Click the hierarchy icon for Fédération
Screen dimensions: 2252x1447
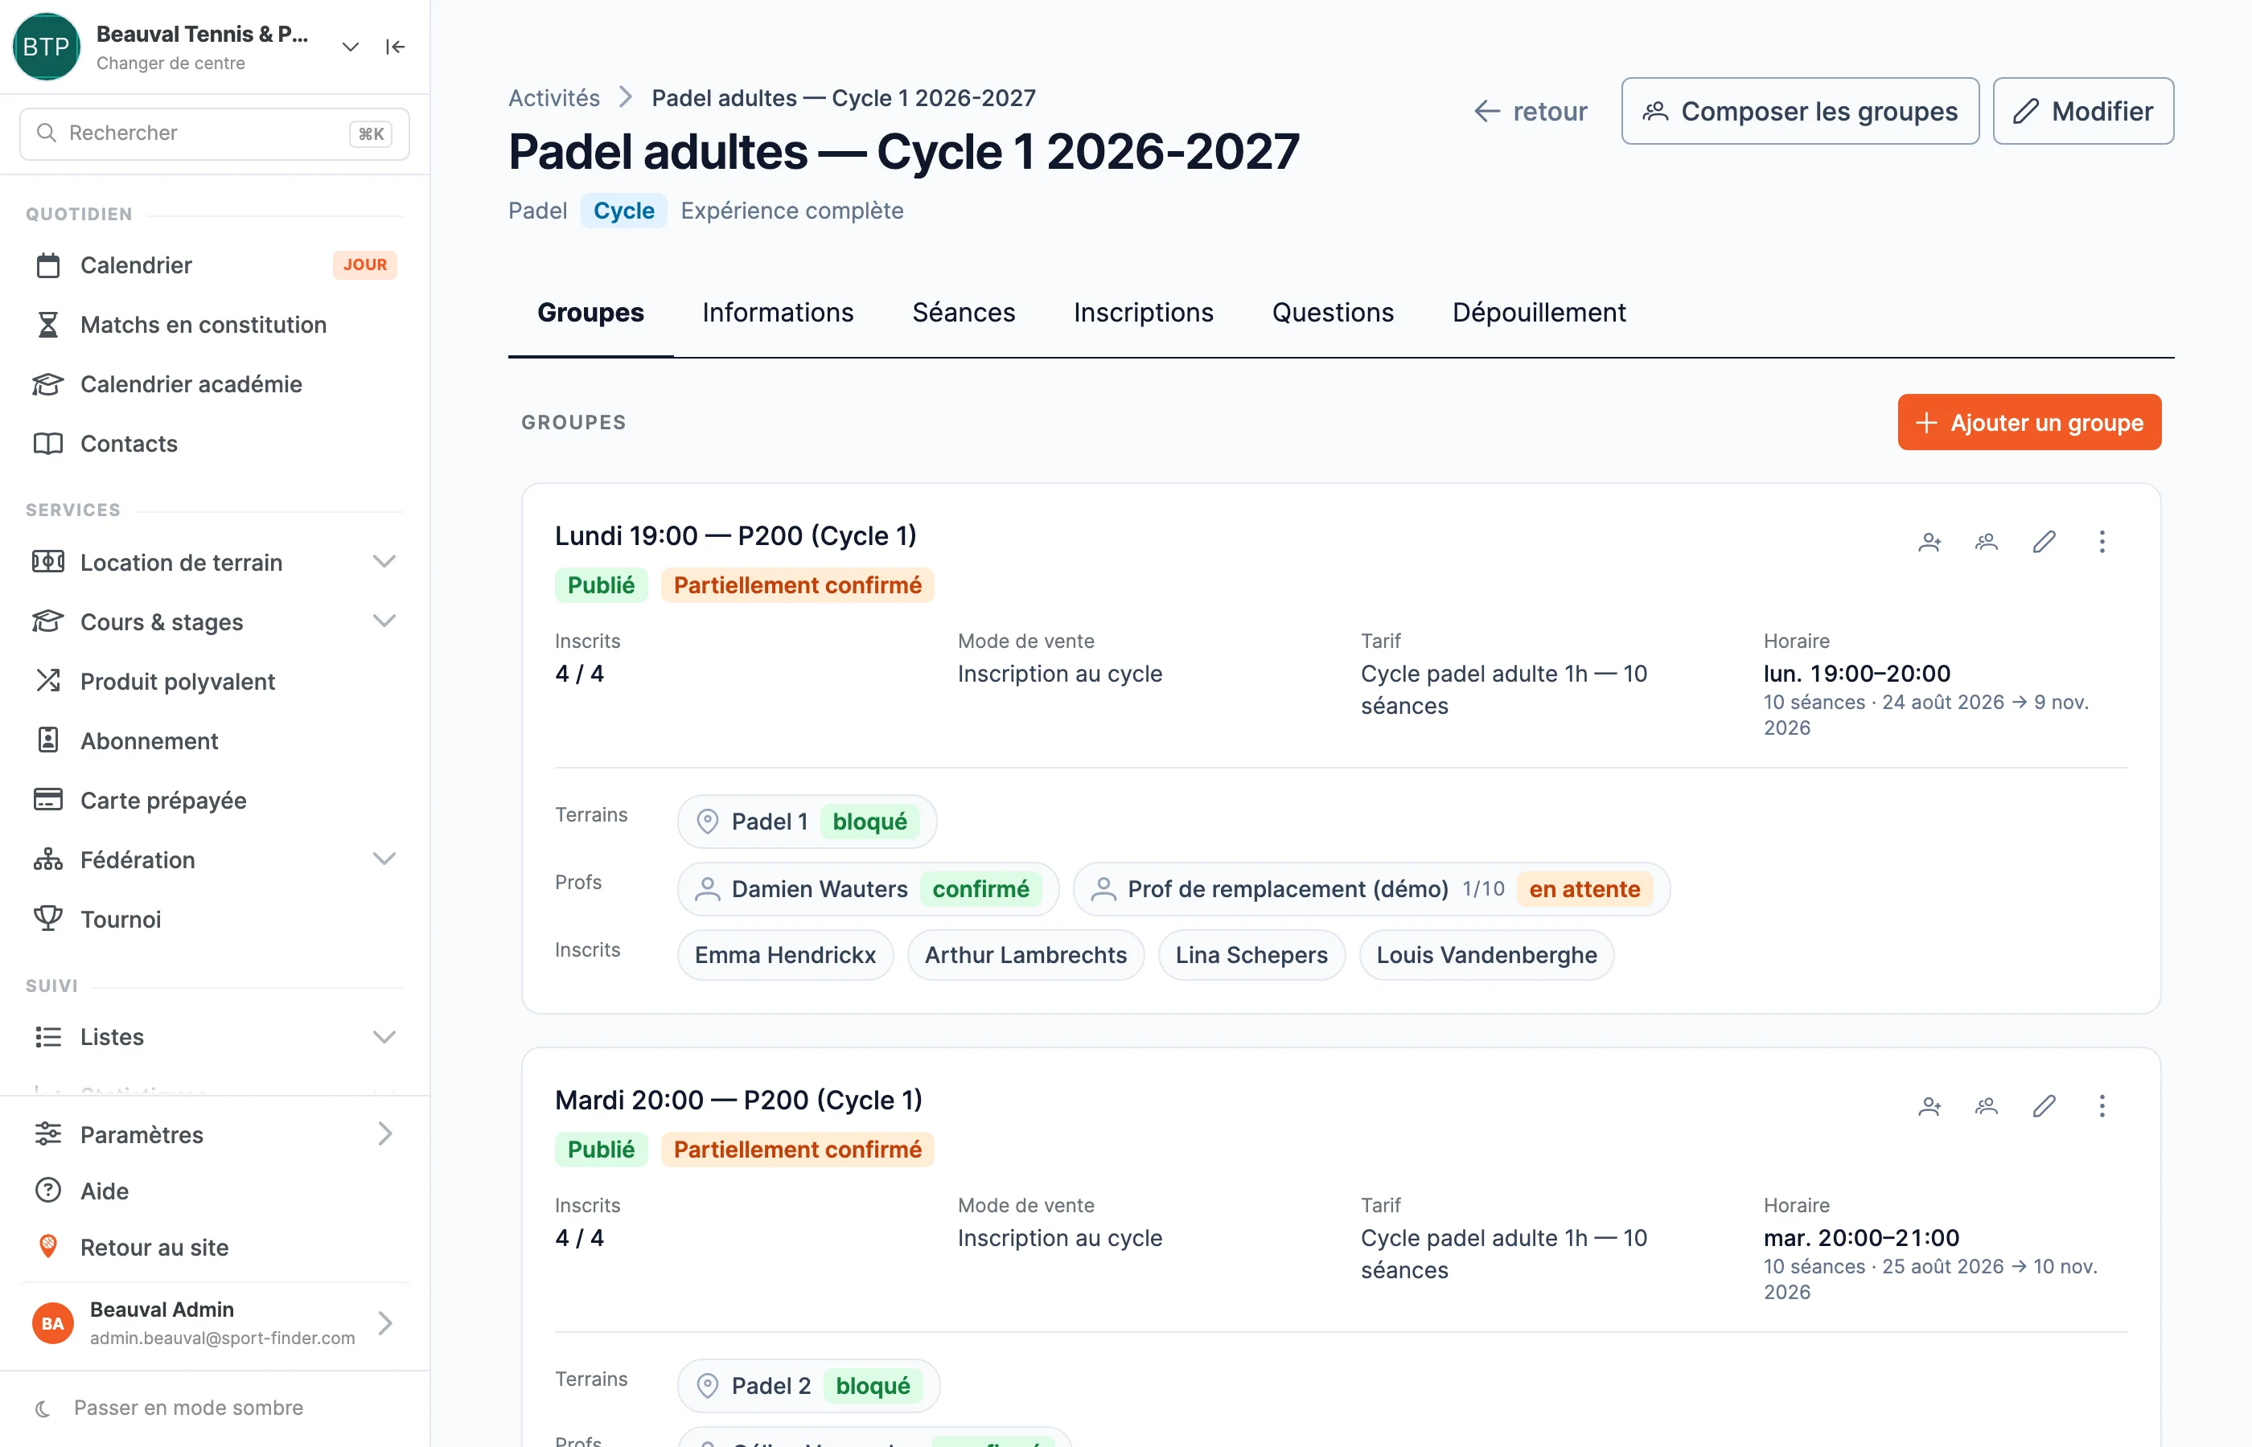[x=48, y=859]
